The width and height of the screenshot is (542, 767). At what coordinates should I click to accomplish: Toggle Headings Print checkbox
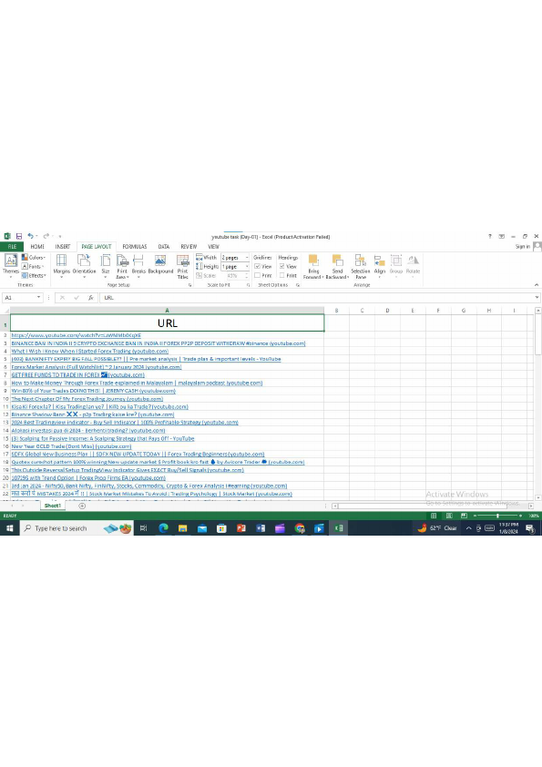[281, 275]
